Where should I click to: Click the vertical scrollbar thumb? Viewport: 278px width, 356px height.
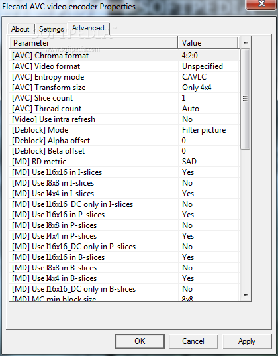click(246, 99)
